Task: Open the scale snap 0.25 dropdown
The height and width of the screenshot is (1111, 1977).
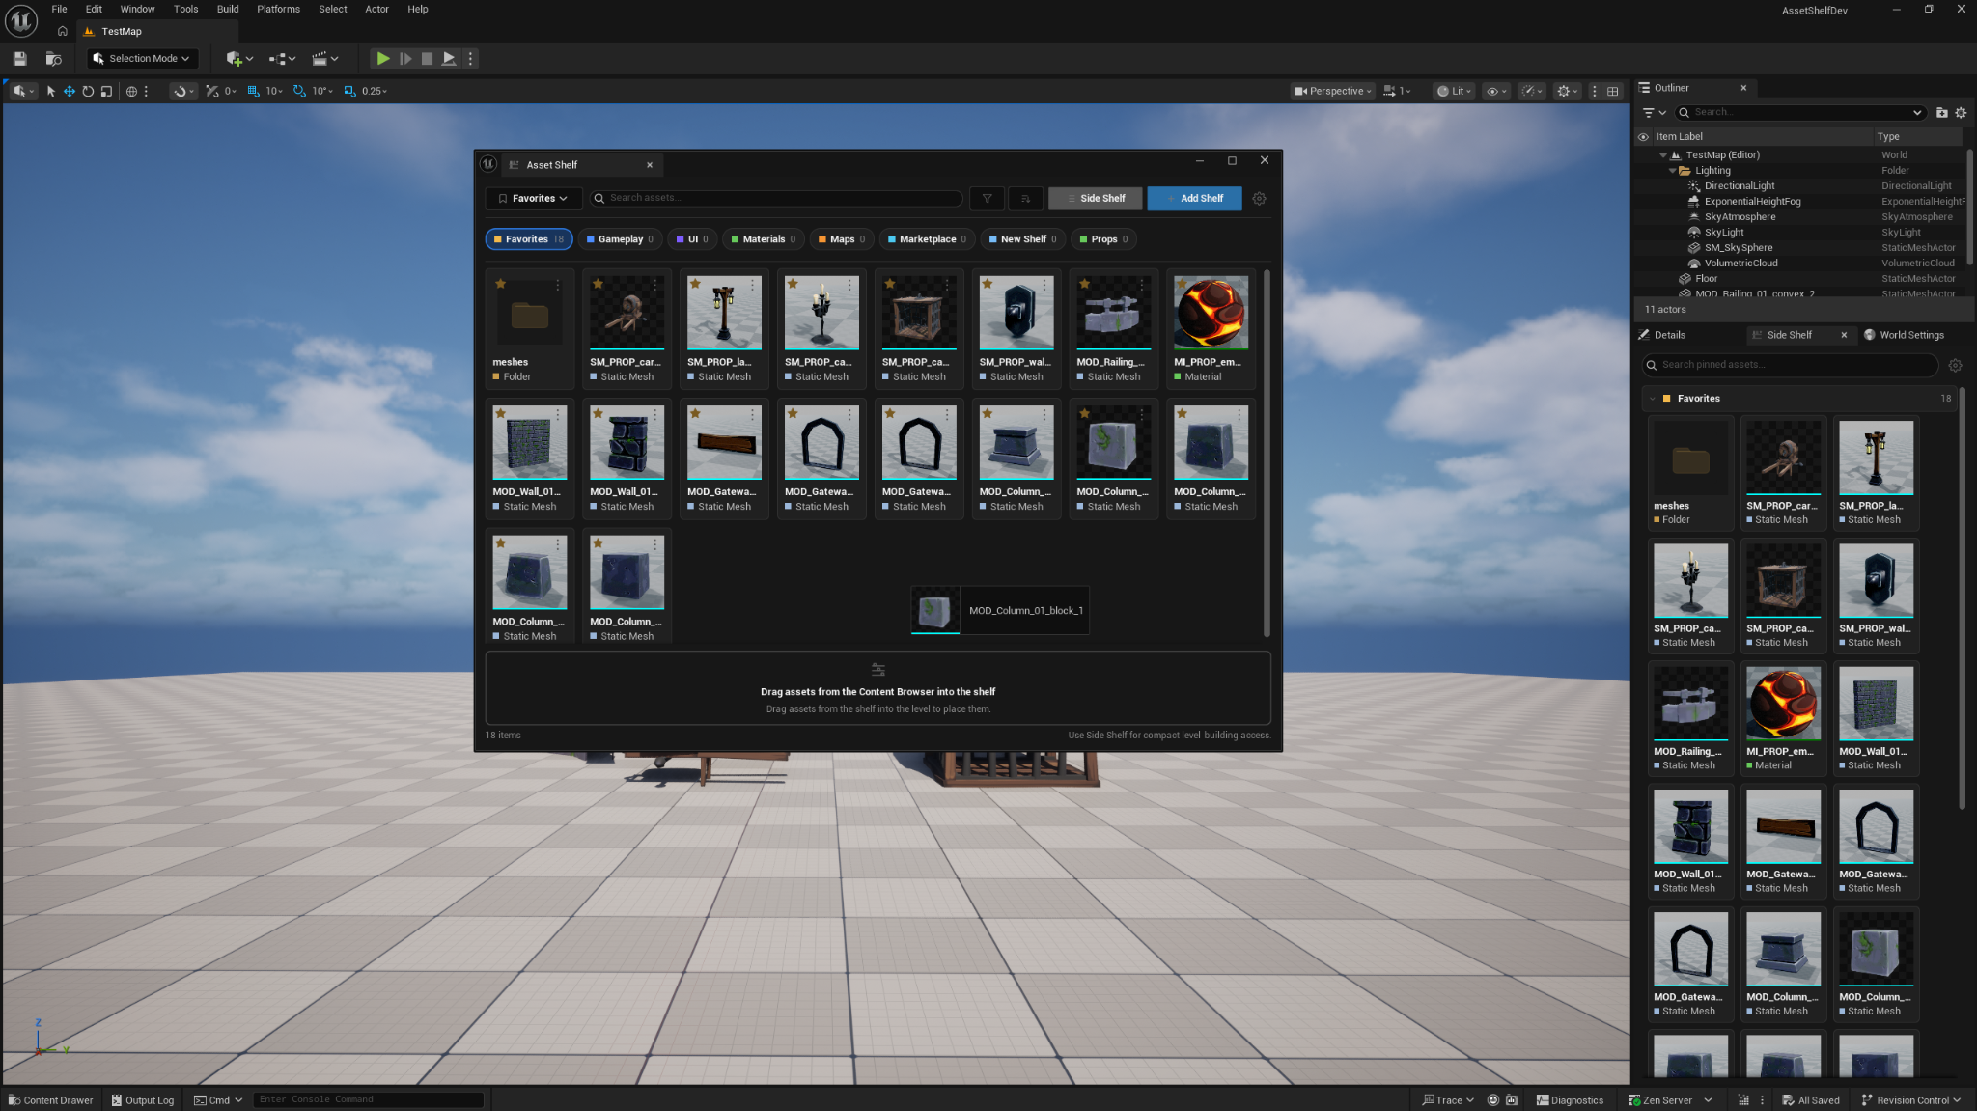Action: tap(375, 91)
